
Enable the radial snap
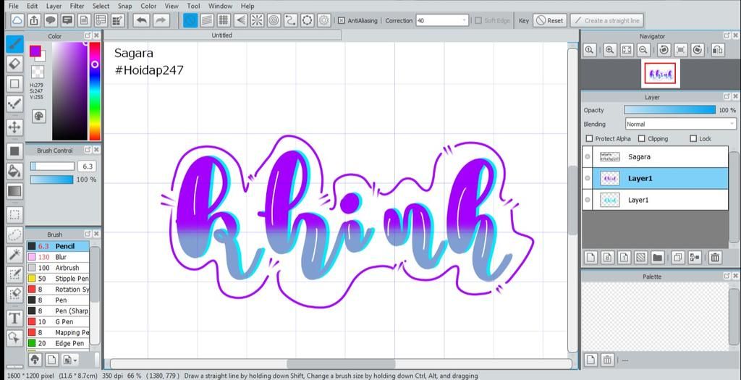coord(257,20)
